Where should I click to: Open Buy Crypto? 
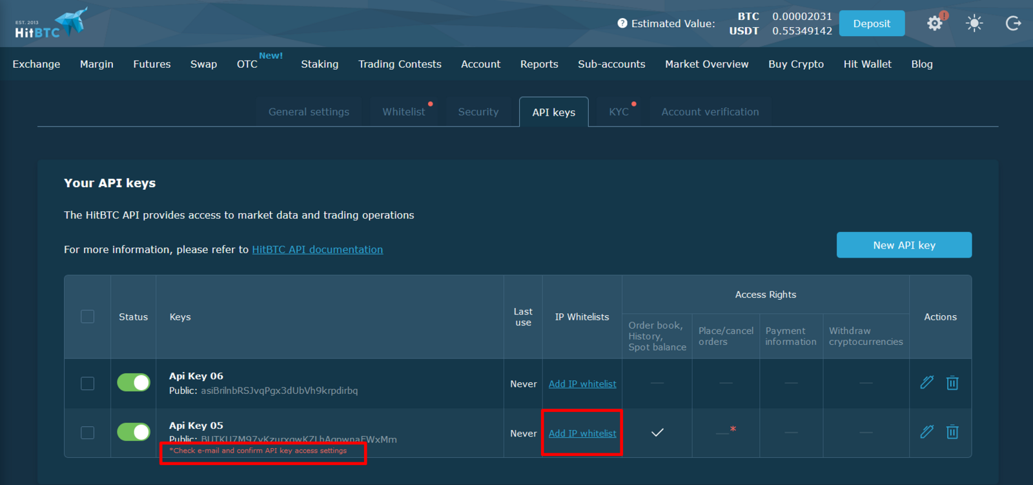coord(796,64)
